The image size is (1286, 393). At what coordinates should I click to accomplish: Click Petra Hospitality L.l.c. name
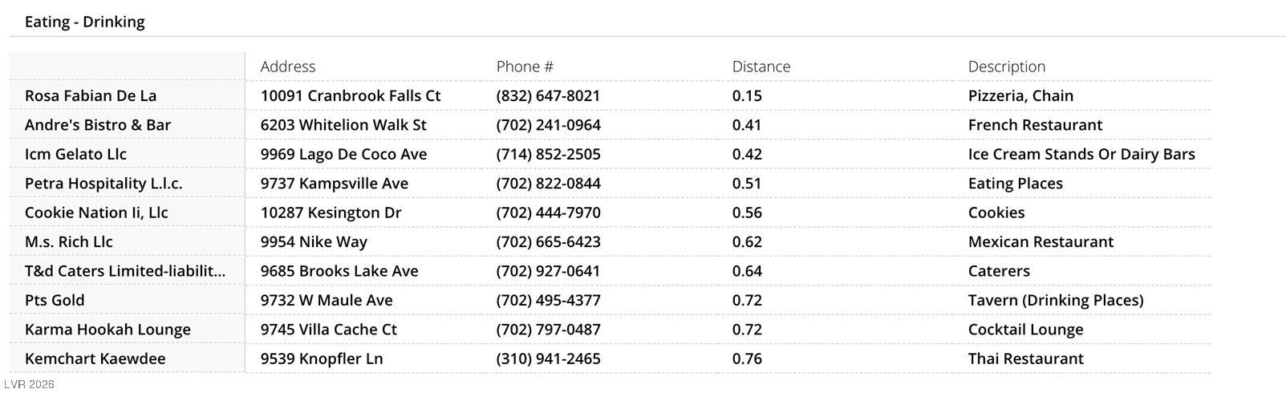pos(103,184)
